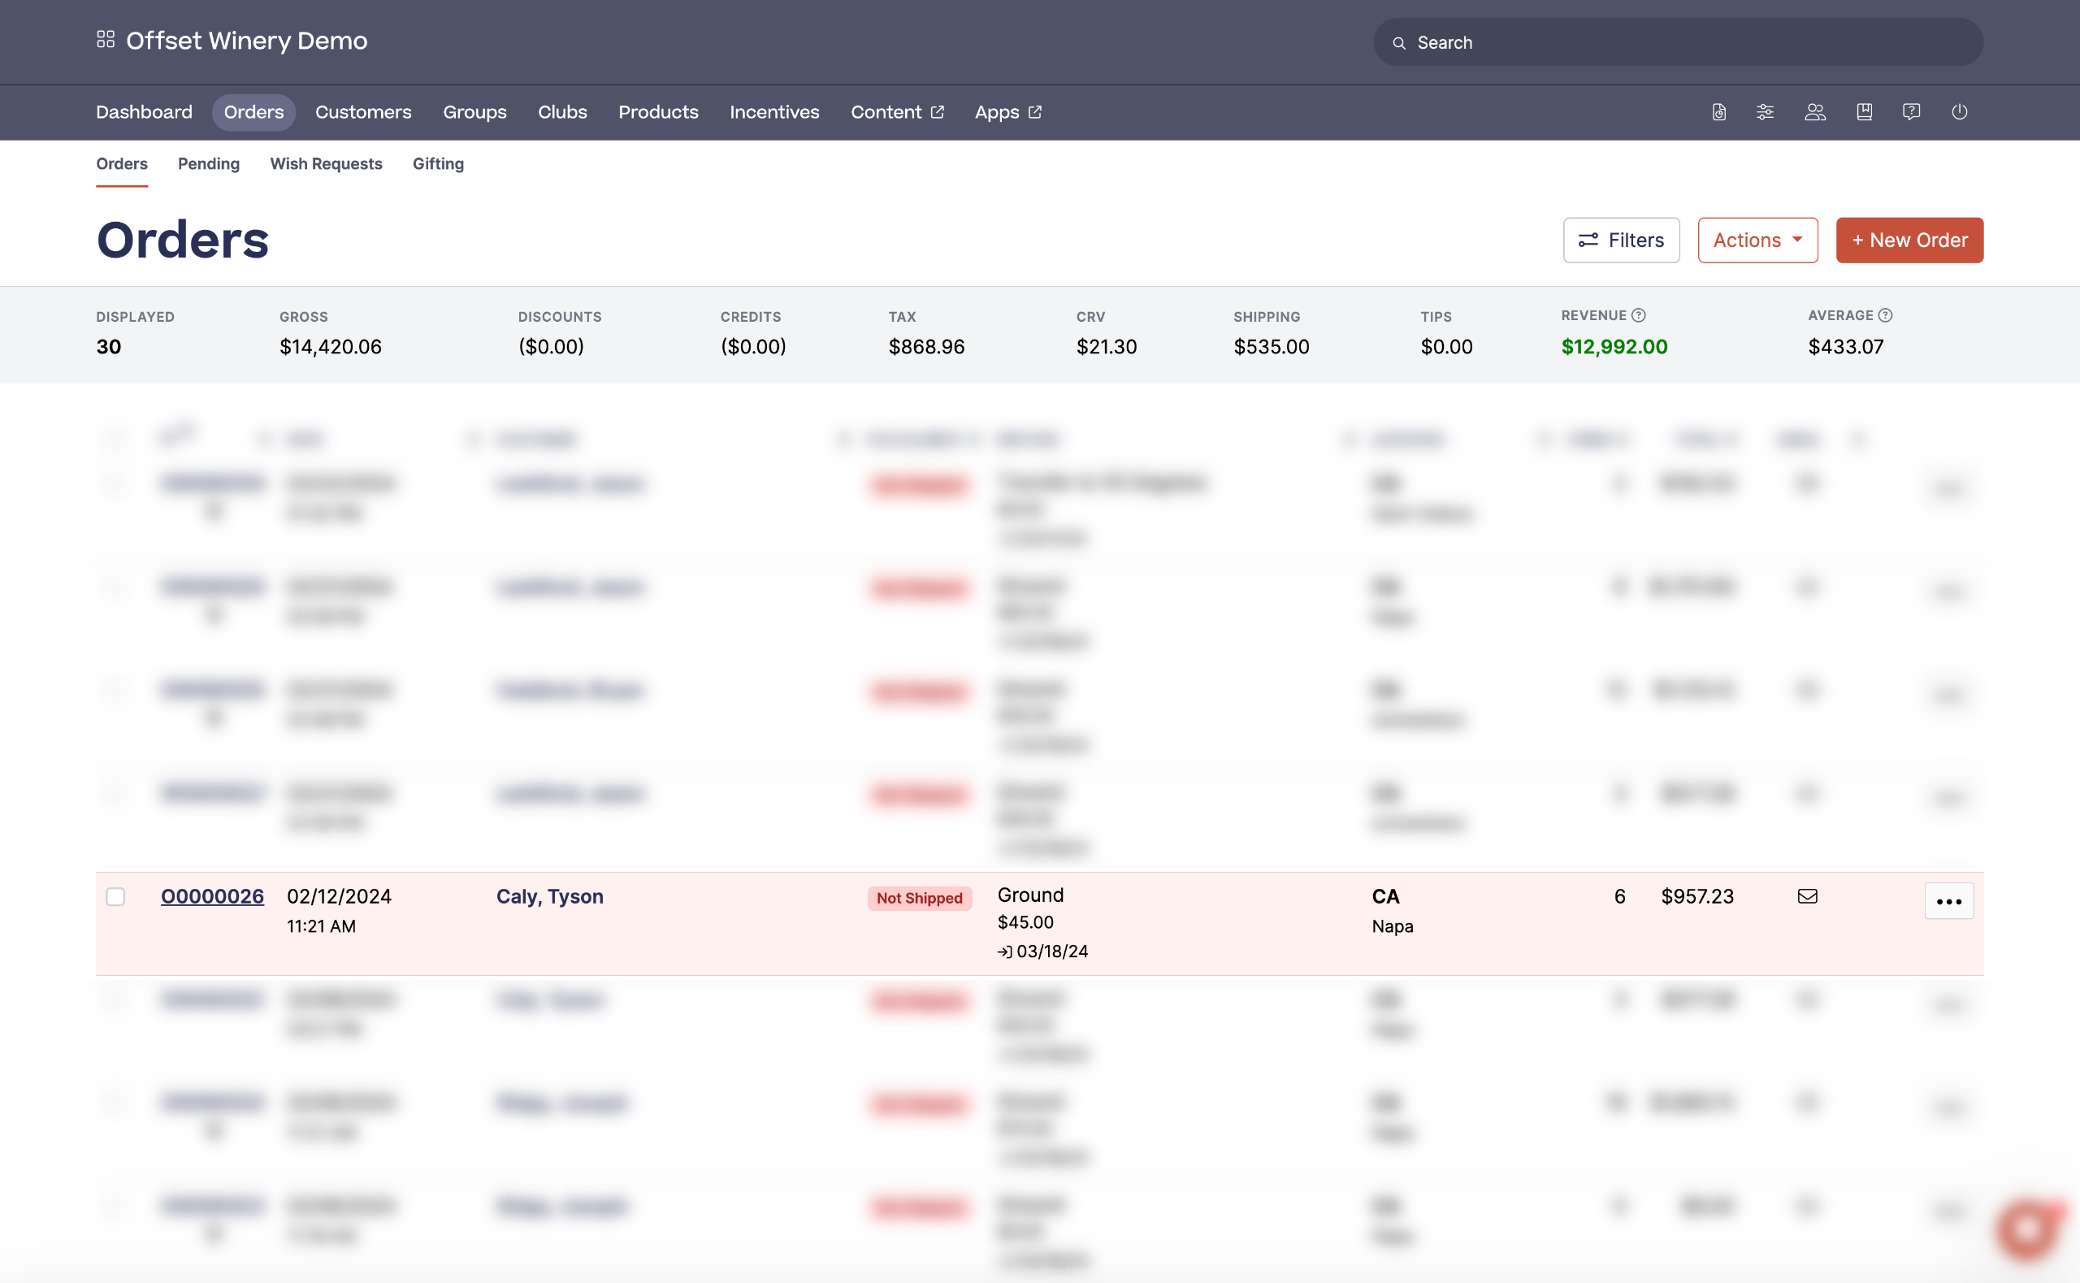2080x1283 pixels.
Task: Open three-dot menu for order 00000026
Action: (1948, 901)
